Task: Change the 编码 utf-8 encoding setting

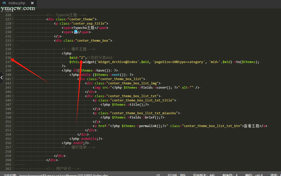Action: tap(254, 175)
